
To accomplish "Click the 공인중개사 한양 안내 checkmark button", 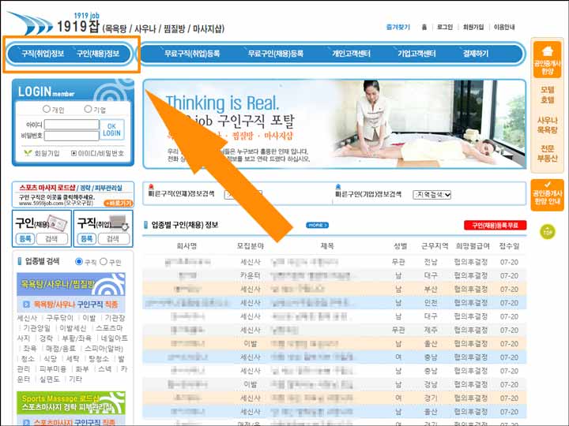I will pyautogui.click(x=547, y=195).
